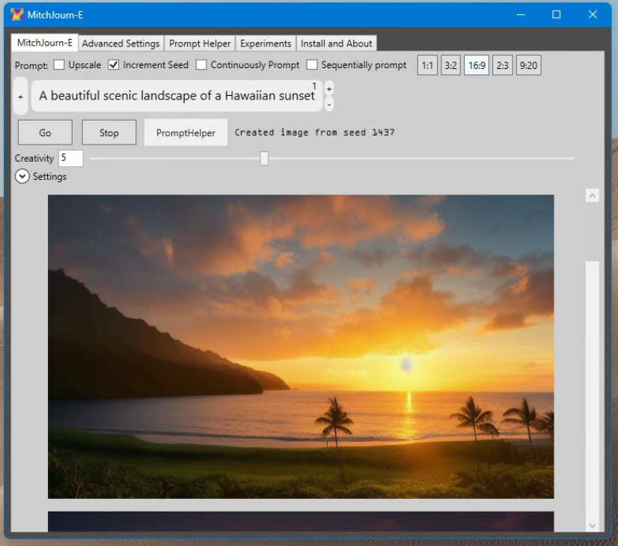This screenshot has height=546, width=618.
Task: Choose the 16:9 aspect ratio icon
Action: [x=476, y=65]
